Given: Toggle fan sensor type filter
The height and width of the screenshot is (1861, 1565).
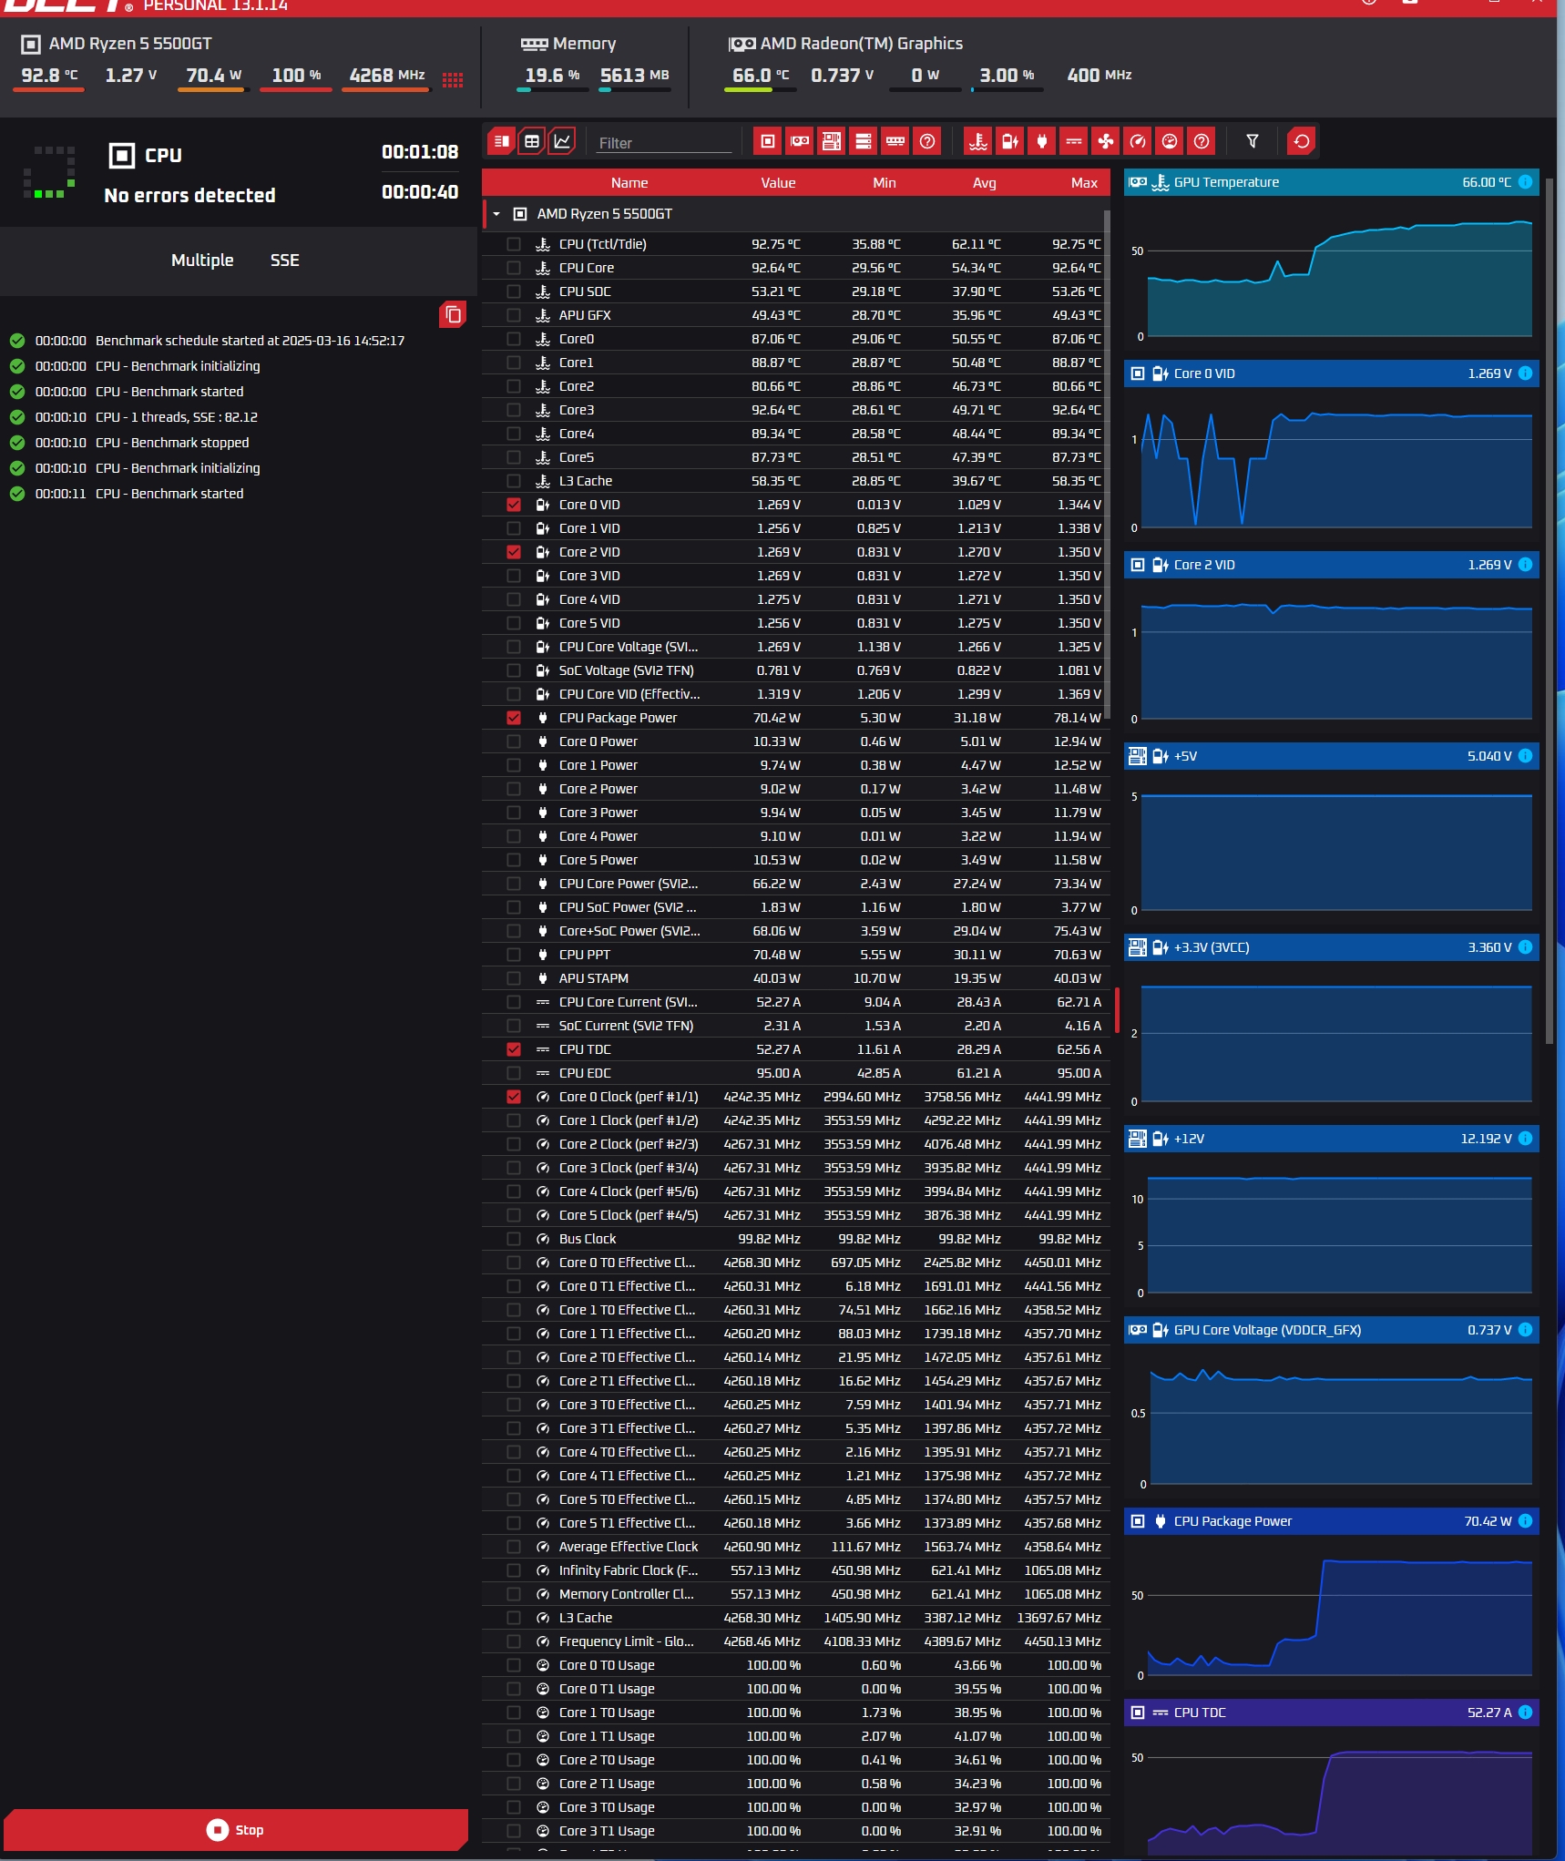Looking at the screenshot, I should click(x=1106, y=141).
